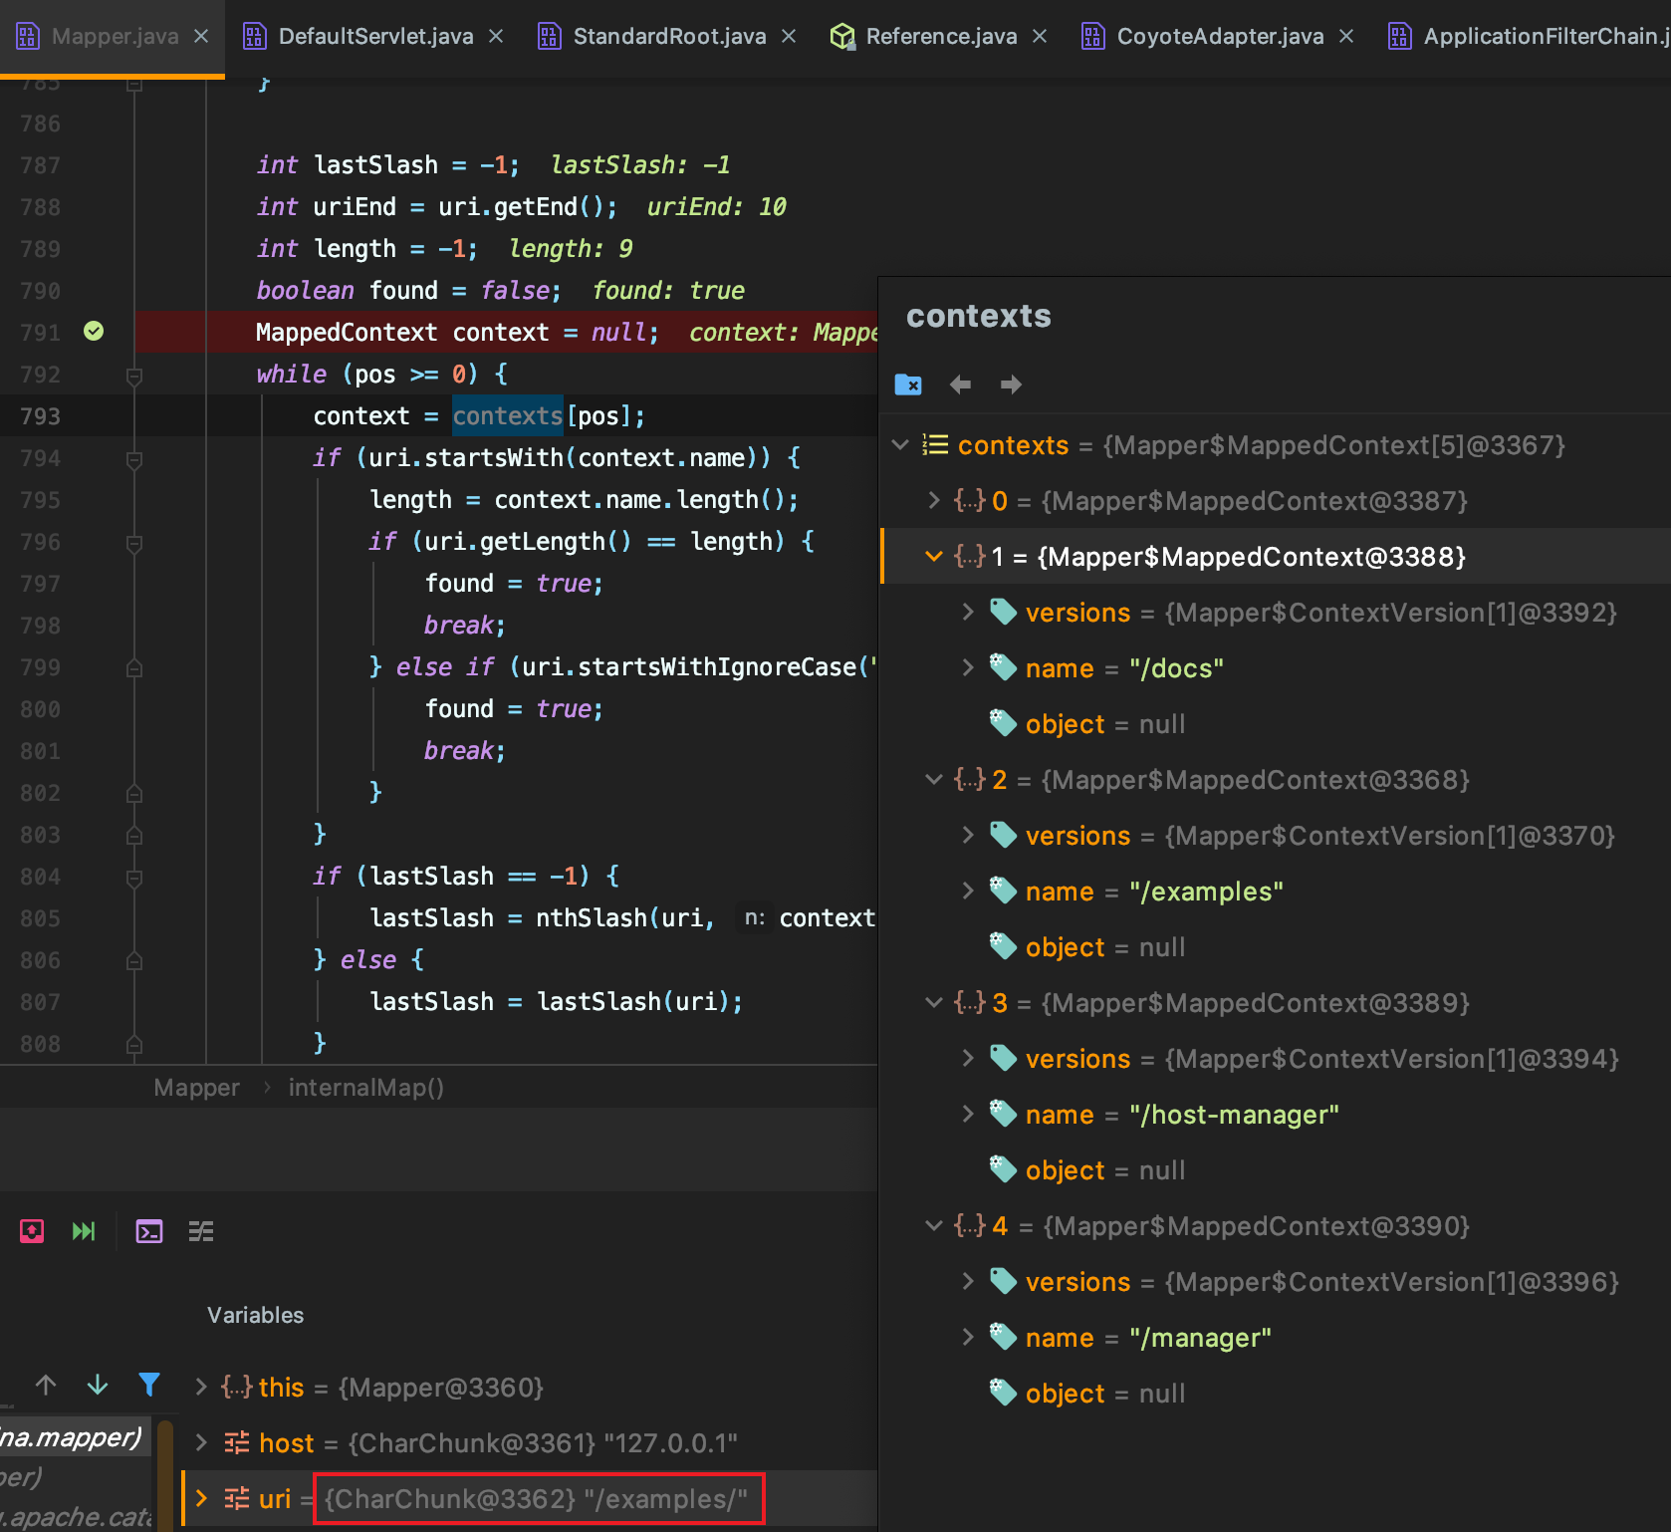The height and width of the screenshot is (1532, 1671).
Task: Expand the uri CharChunk variable
Action: 201,1499
